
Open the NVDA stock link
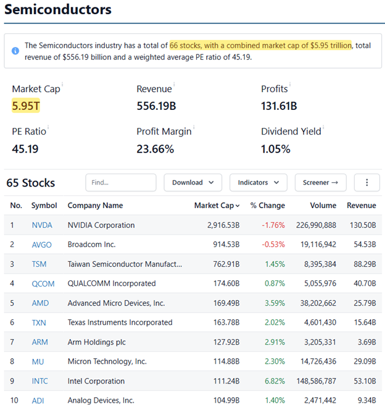42,225
